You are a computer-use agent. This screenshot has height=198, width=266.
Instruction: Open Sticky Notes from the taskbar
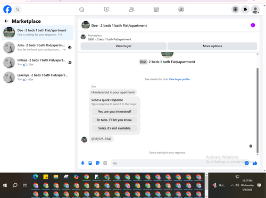tap(46, 177)
